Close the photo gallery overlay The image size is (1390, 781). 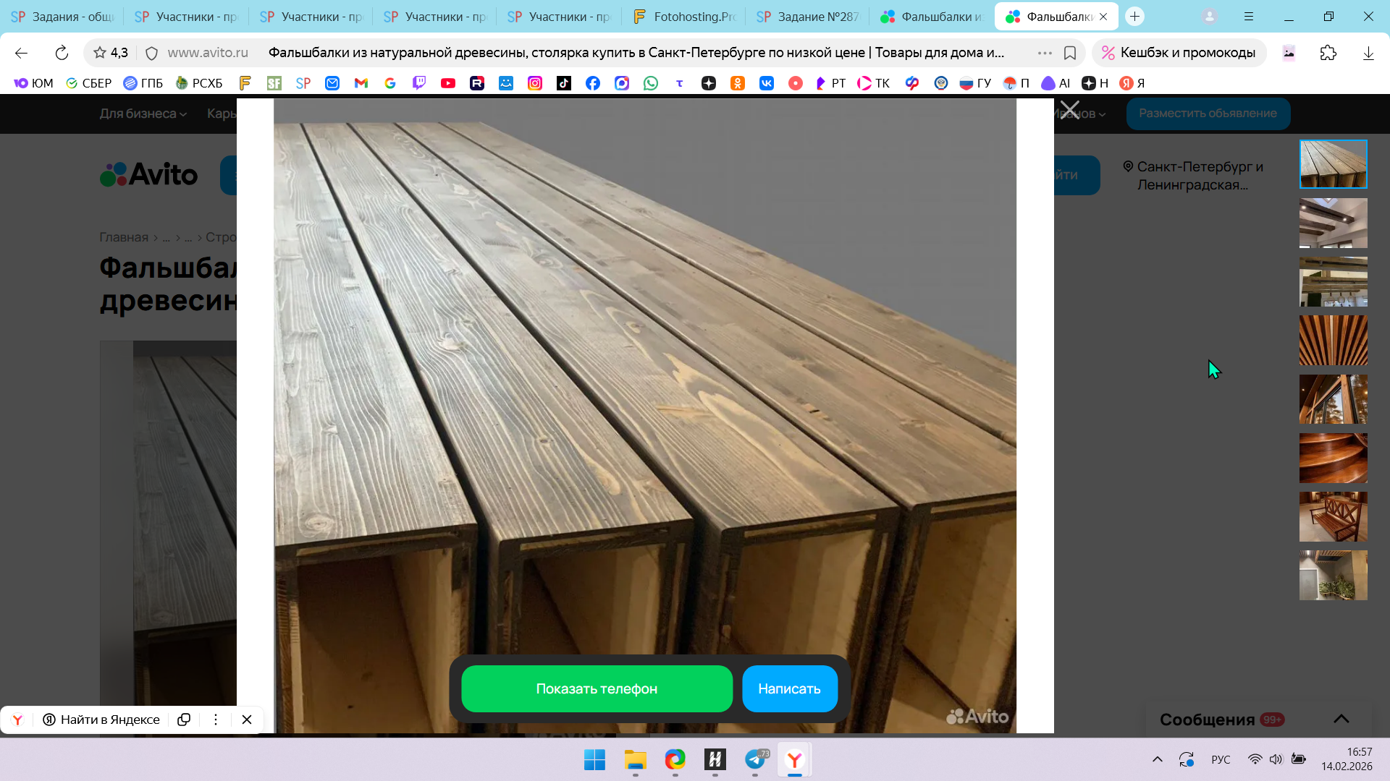[x=1069, y=111]
